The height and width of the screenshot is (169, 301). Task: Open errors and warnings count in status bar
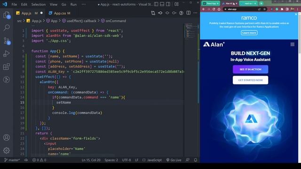39,160
